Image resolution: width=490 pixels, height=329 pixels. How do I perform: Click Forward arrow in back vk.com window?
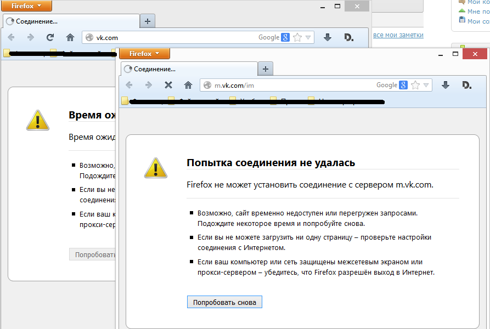pos(31,37)
